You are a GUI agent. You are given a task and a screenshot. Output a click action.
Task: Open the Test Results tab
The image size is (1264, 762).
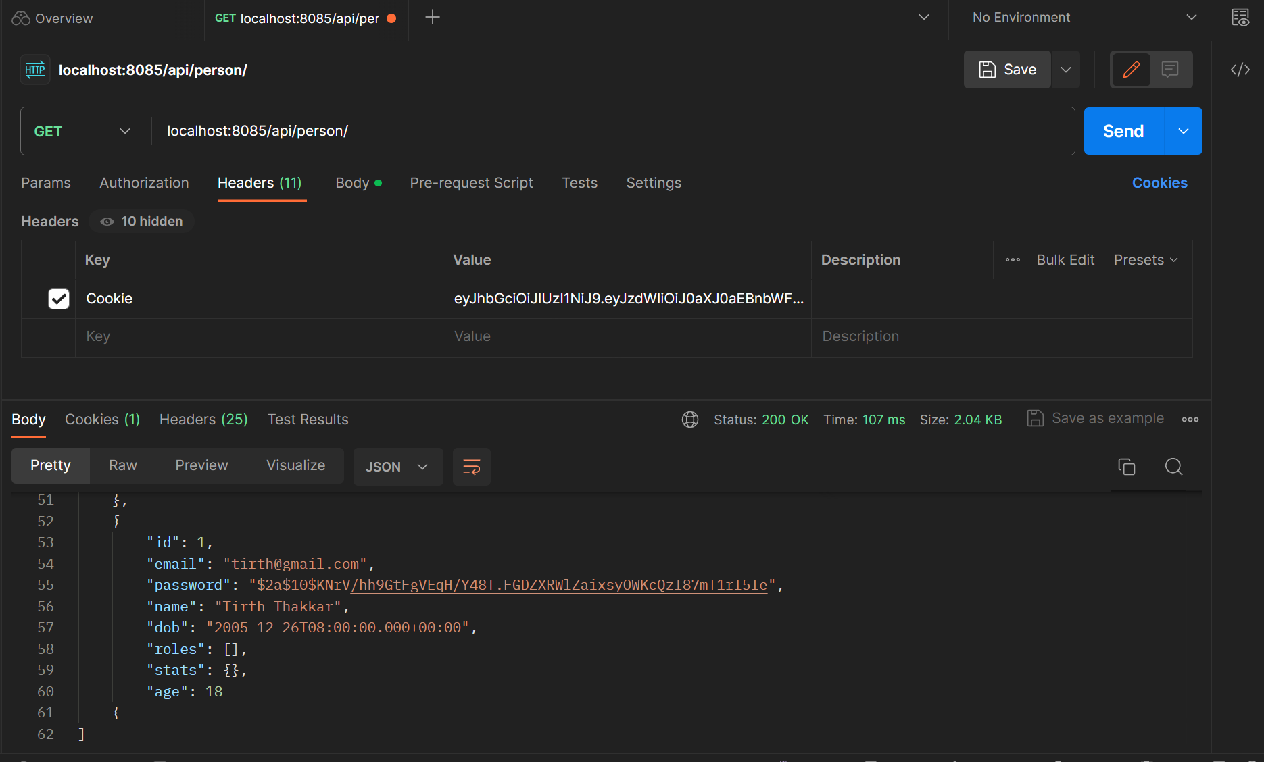[x=308, y=420]
